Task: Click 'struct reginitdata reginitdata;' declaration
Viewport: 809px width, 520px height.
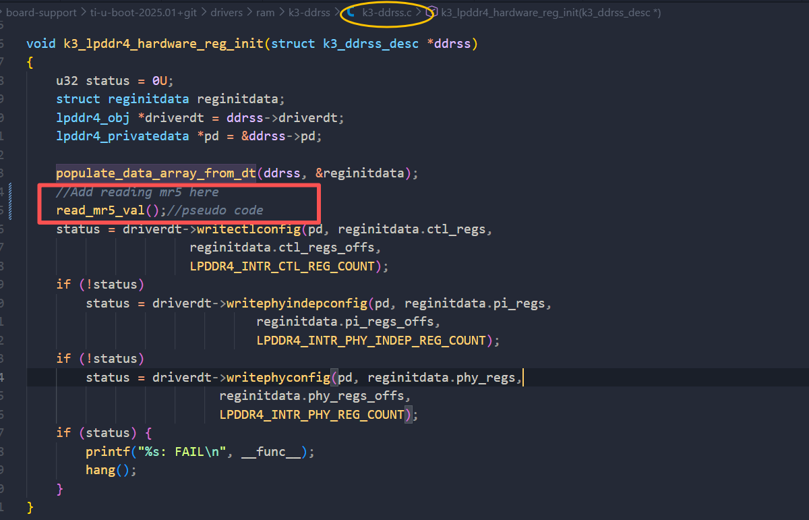Action: pyautogui.click(x=171, y=99)
